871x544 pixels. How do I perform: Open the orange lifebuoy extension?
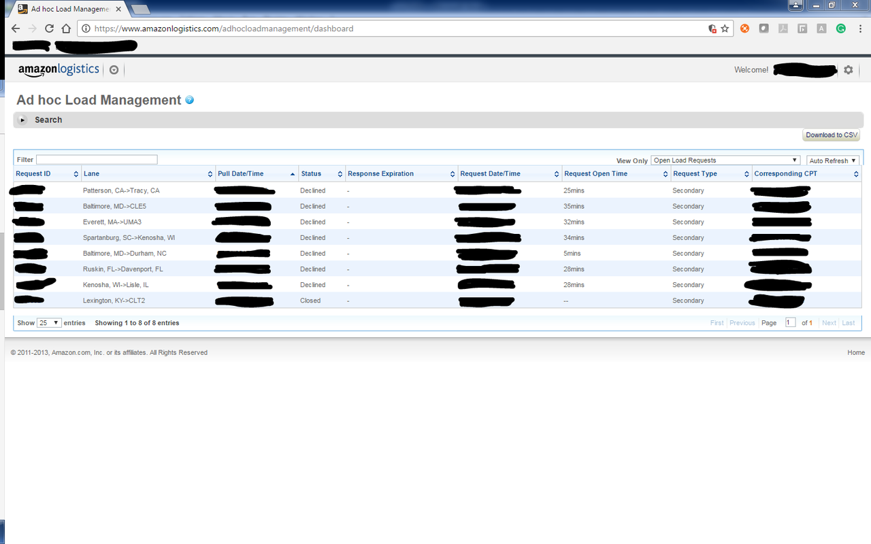tap(745, 29)
